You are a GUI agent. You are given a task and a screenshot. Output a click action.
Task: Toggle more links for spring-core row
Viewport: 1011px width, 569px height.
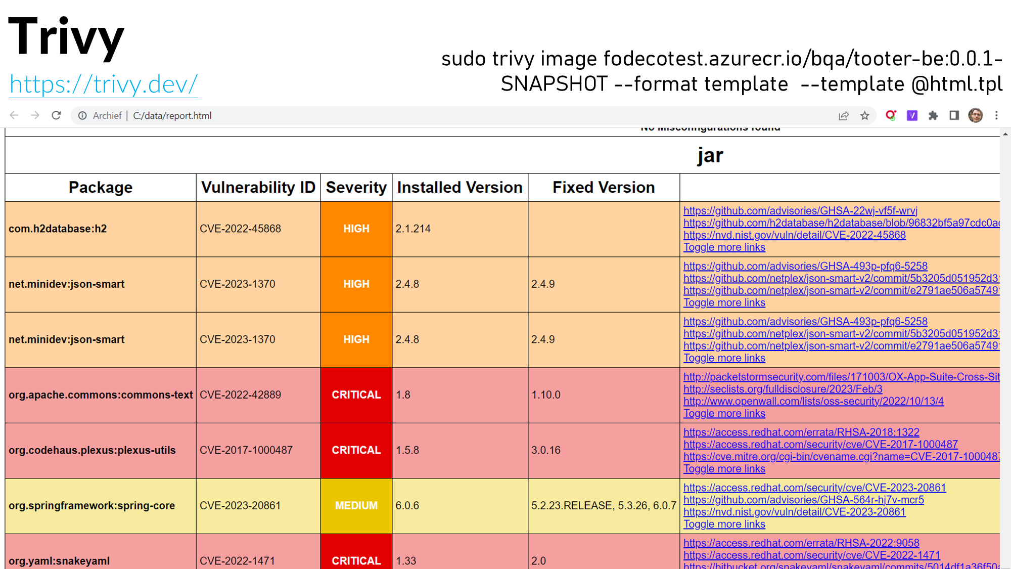click(x=724, y=524)
